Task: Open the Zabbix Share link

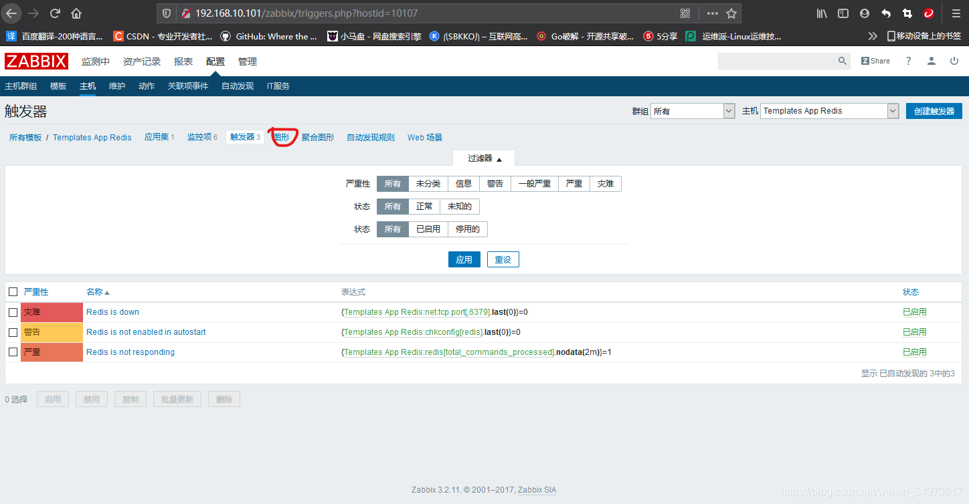Action: coord(875,61)
